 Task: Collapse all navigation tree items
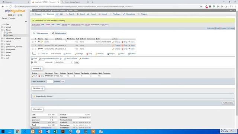(26, 22)
